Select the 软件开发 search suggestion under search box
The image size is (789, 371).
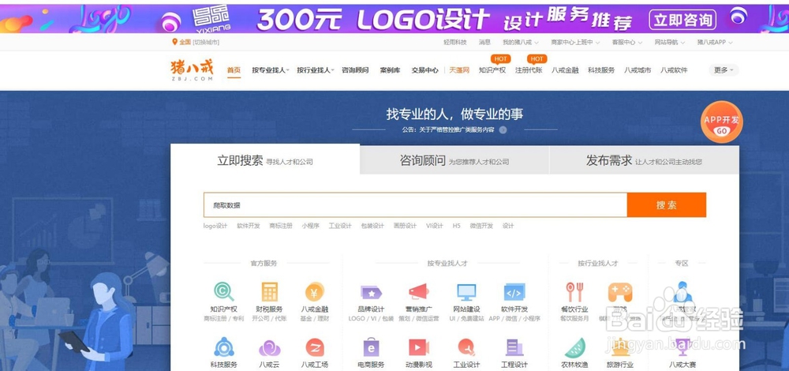point(249,226)
